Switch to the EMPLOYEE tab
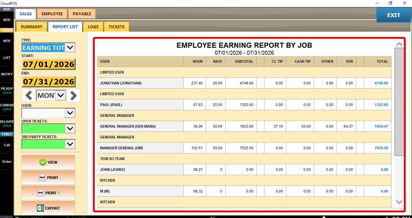412x218 pixels. [x=52, y=14]
